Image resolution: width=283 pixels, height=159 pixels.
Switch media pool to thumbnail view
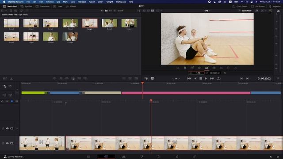106,11
